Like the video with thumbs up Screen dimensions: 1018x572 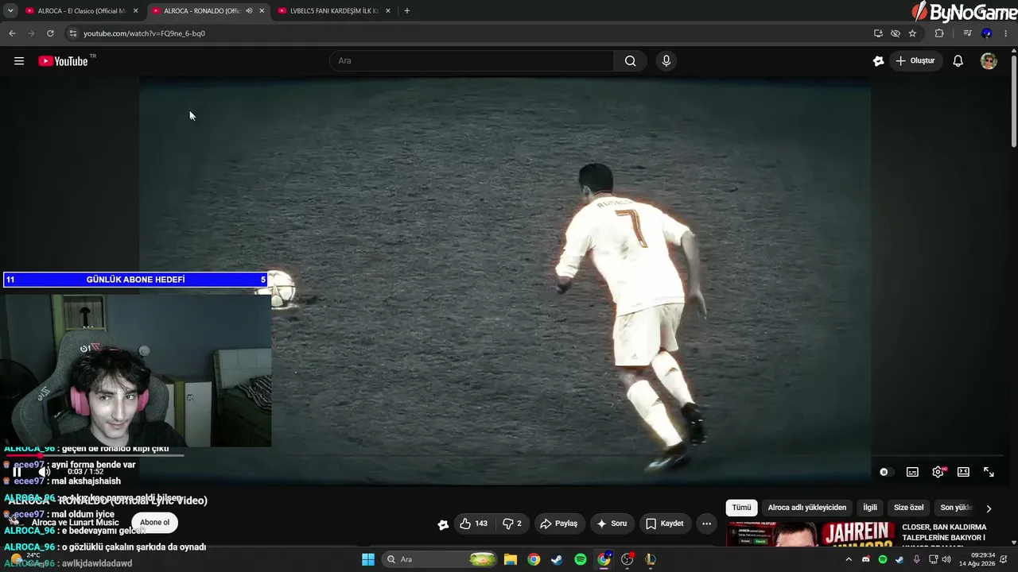[x=474, y=524]
